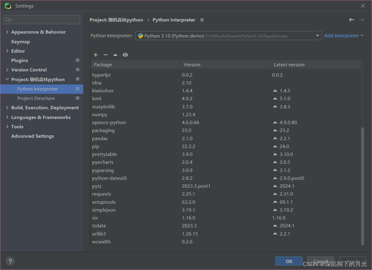Click the help question mark icon
Image resolution: width=372 pixels, height=270 pixels.
[10, 261]
